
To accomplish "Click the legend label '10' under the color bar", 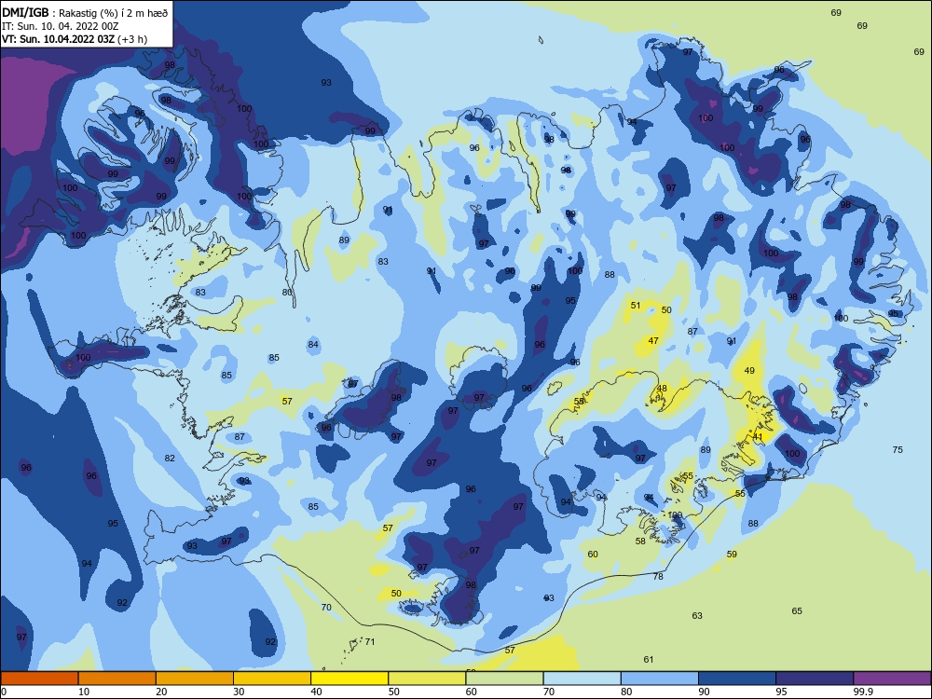I will pos(84,692).
